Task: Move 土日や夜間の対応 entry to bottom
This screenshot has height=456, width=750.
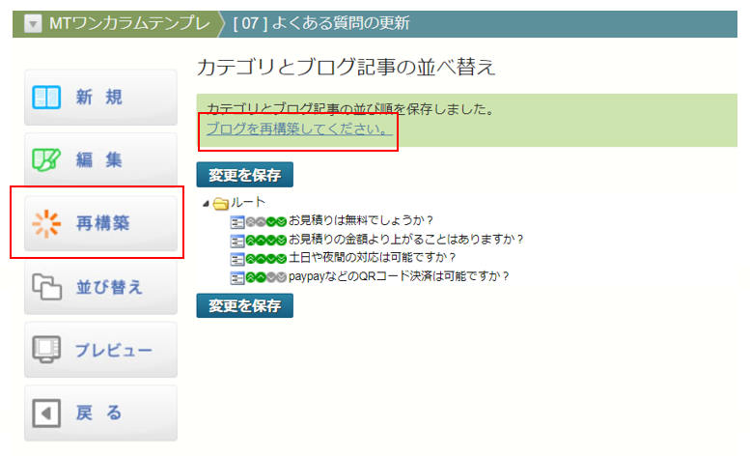Action: point(281,259)
